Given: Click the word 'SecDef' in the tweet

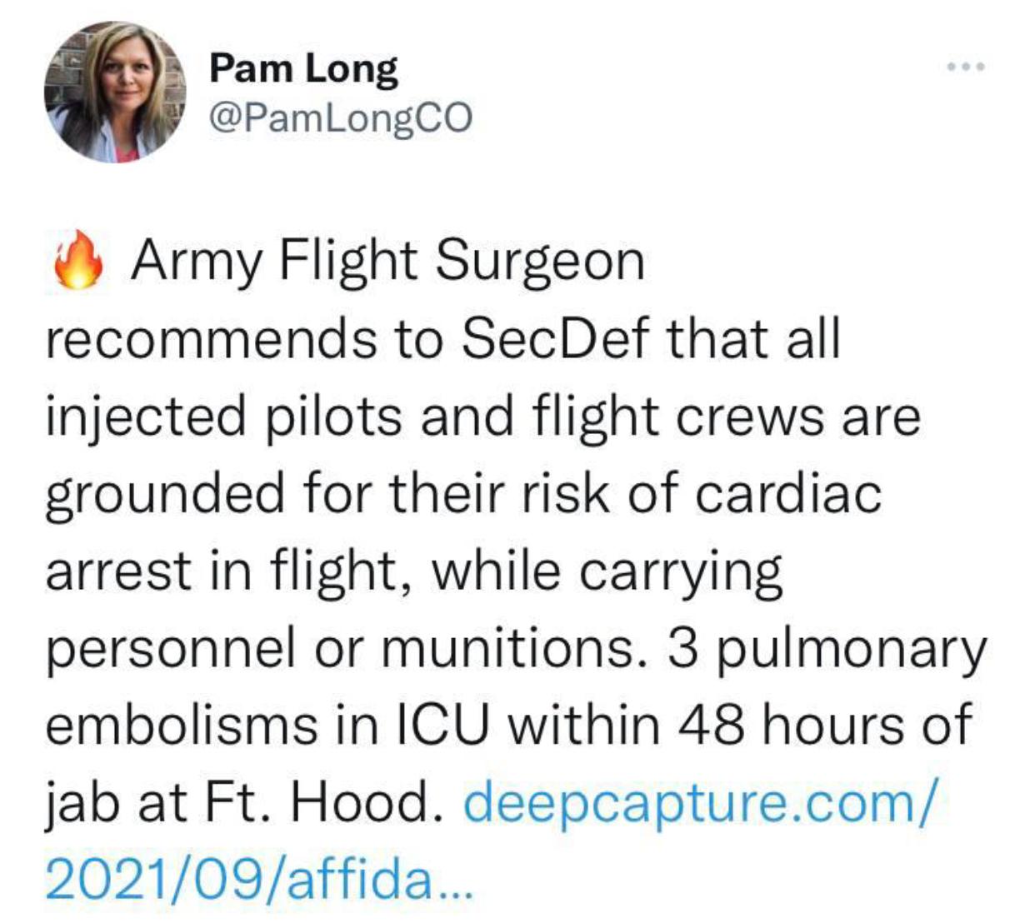Looking at the screenshot, I should 555,338.
